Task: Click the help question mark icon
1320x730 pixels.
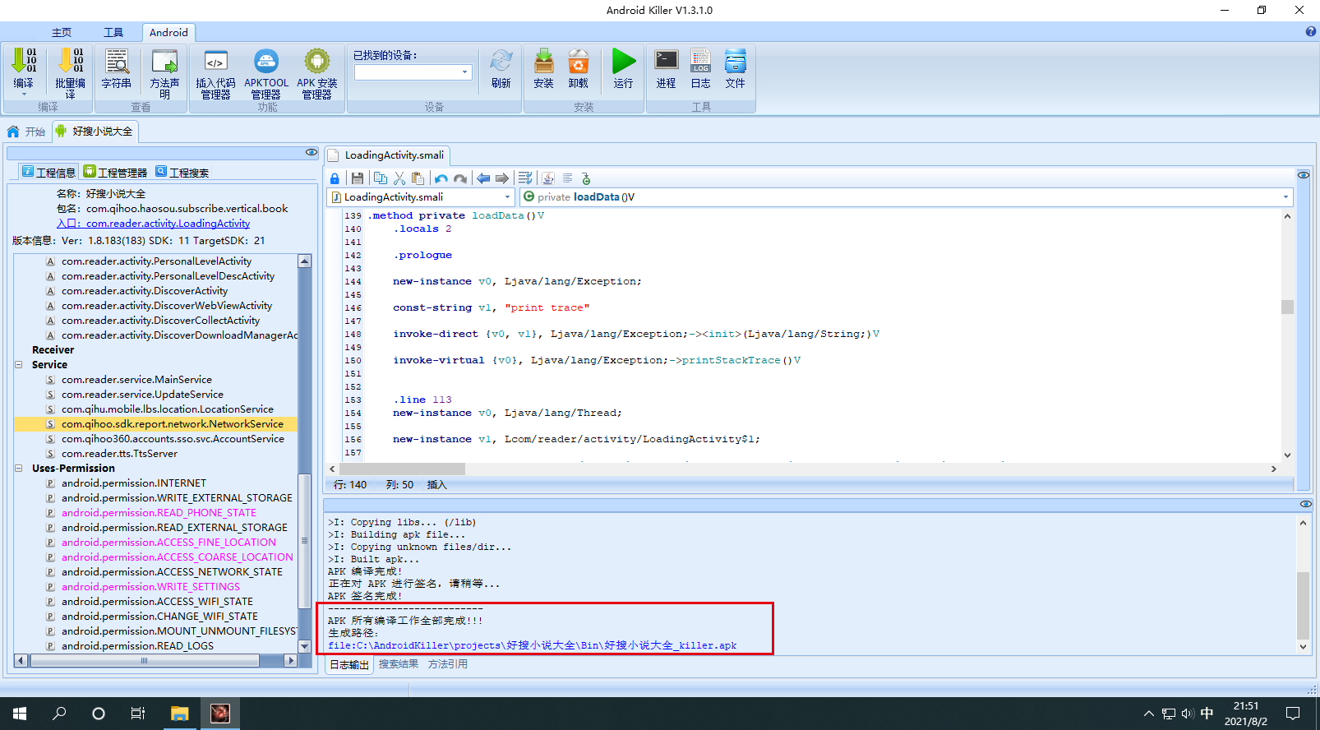Action: (x=1311, y=32)
